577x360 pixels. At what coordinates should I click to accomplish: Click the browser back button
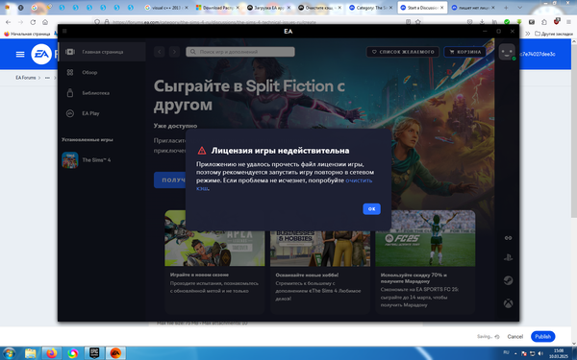[x=8, y=22]
